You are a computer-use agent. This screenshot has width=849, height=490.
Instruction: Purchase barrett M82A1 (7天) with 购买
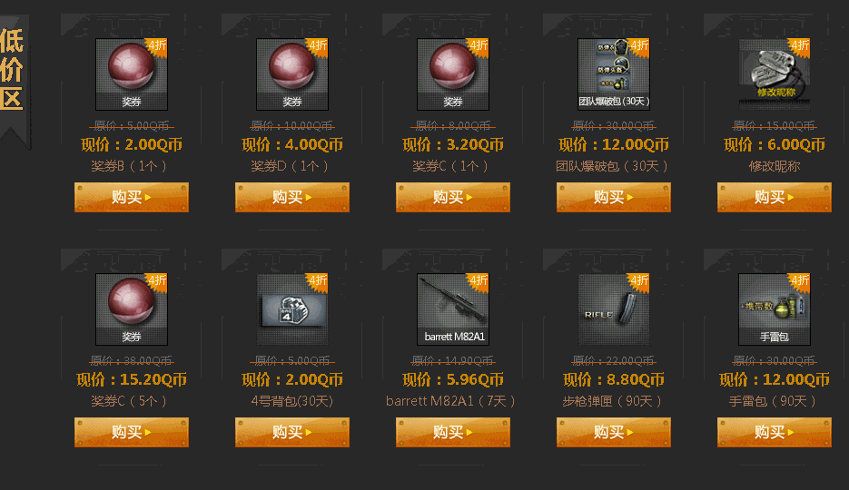(453, 432)
